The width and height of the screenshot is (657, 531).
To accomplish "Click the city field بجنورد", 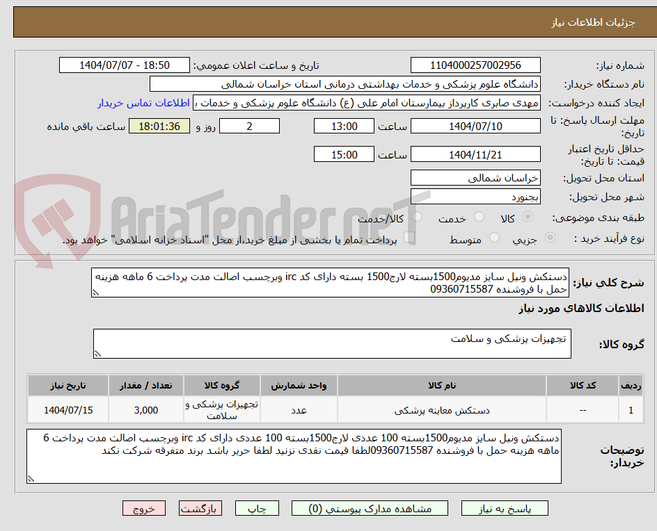I will point(475,197).
